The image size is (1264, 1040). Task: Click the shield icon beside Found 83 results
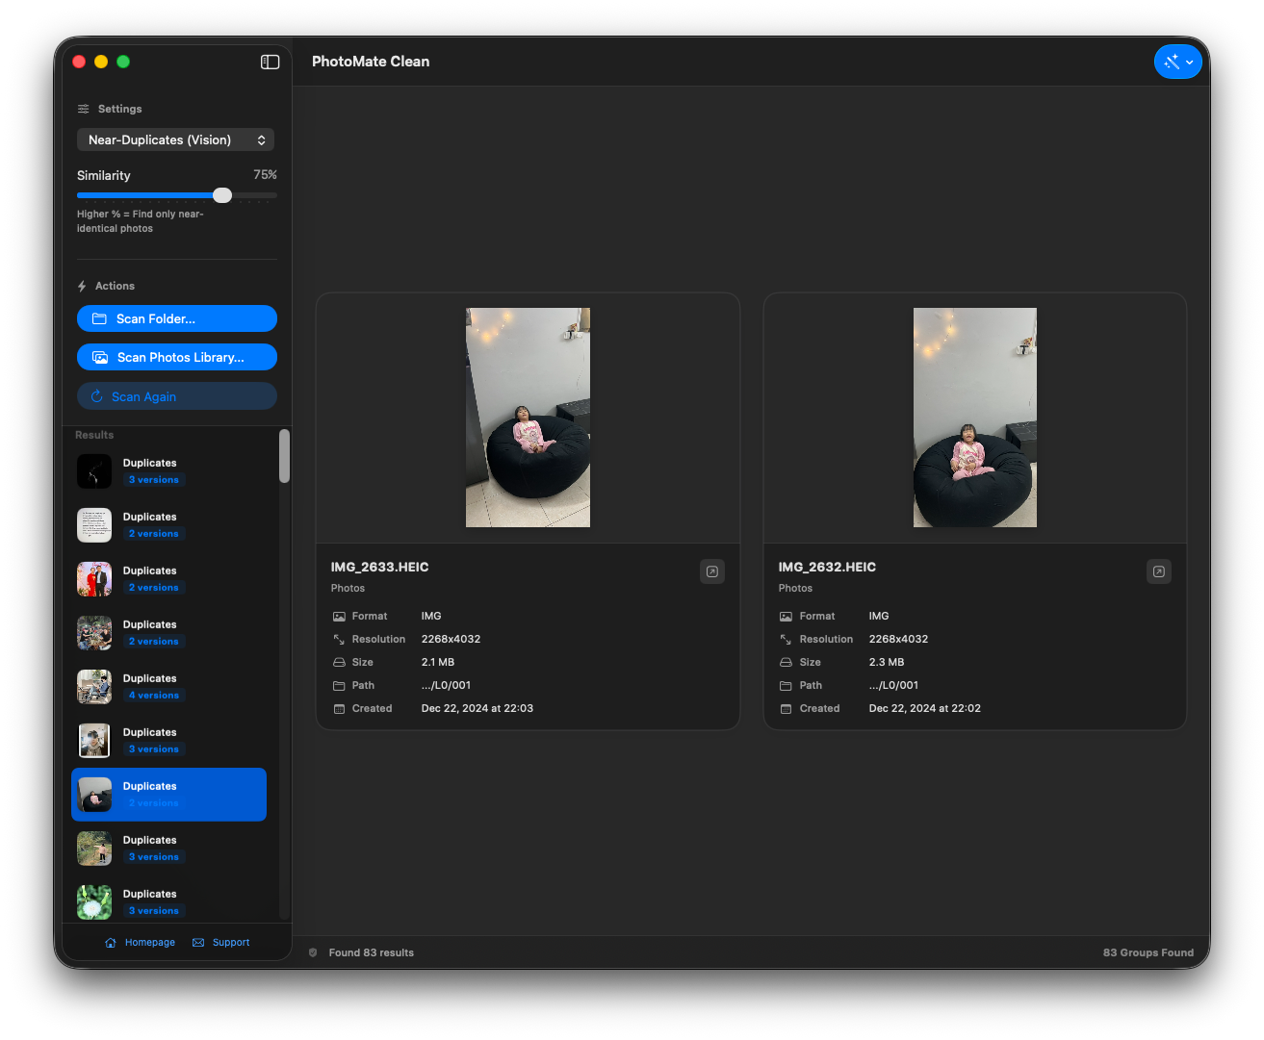312,951
